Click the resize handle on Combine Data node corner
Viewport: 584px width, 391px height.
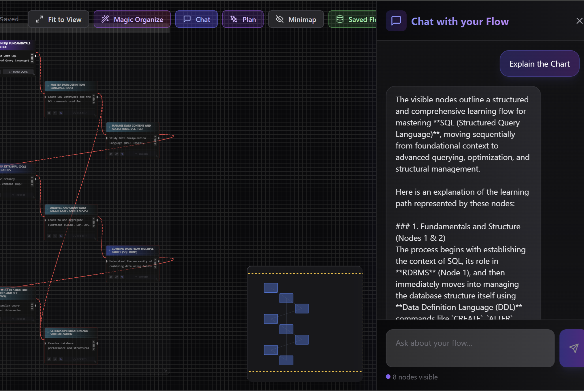(157, 279)
